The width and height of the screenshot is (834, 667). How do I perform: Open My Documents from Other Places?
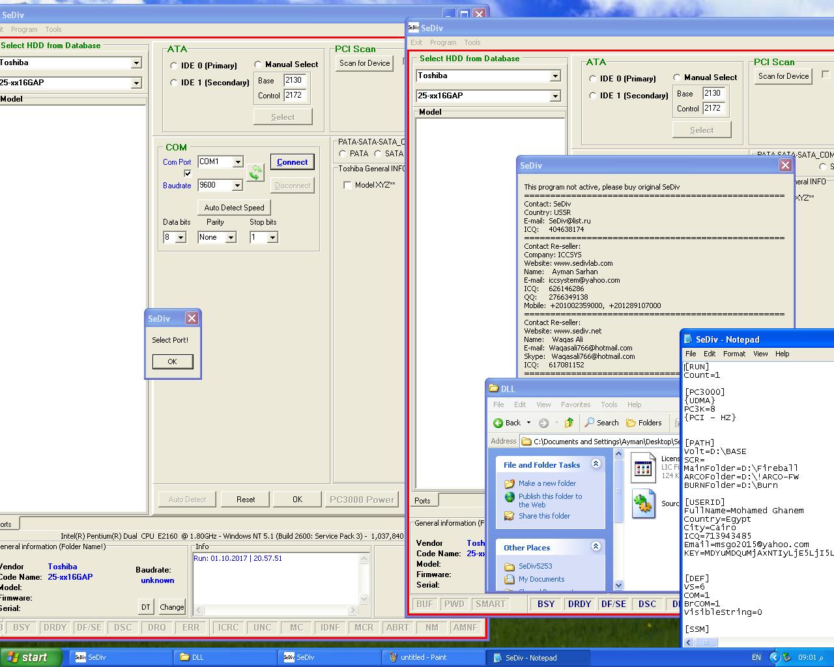pyautogui.click(x=541, y=579)
